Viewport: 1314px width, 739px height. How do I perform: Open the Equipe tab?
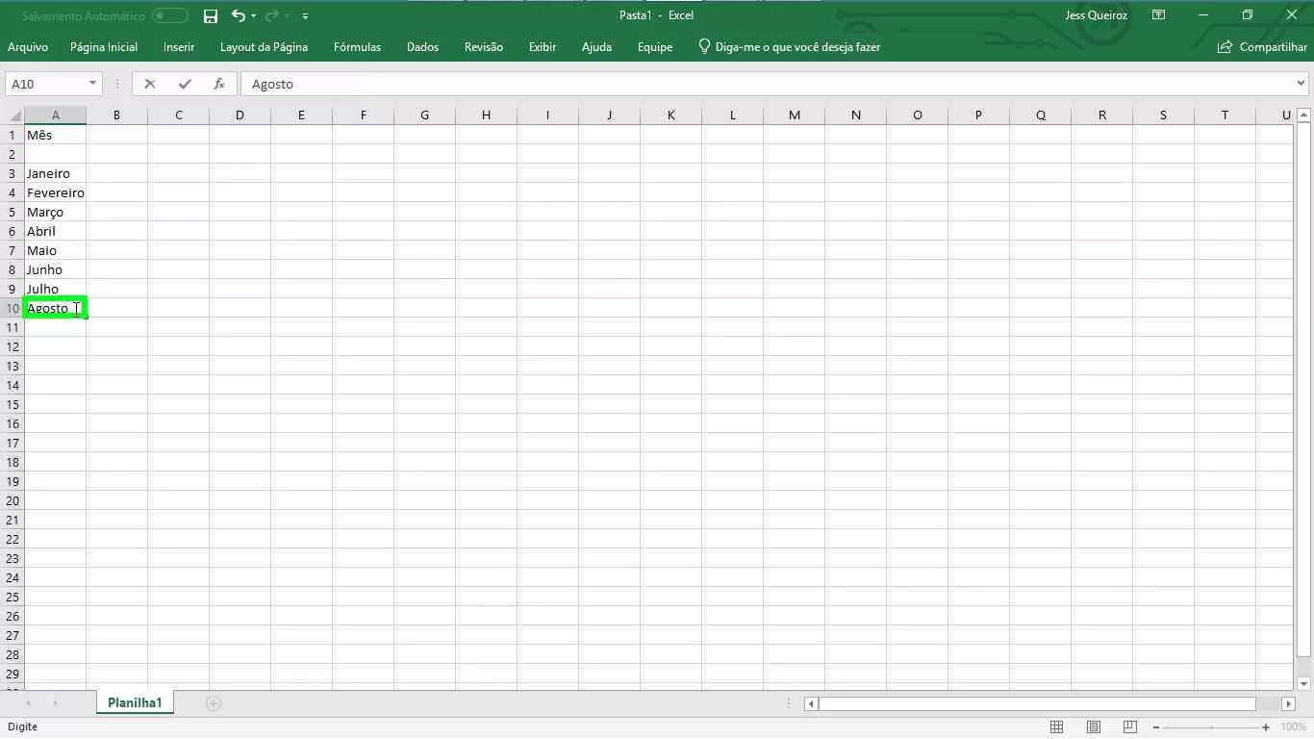pos(655,47)
